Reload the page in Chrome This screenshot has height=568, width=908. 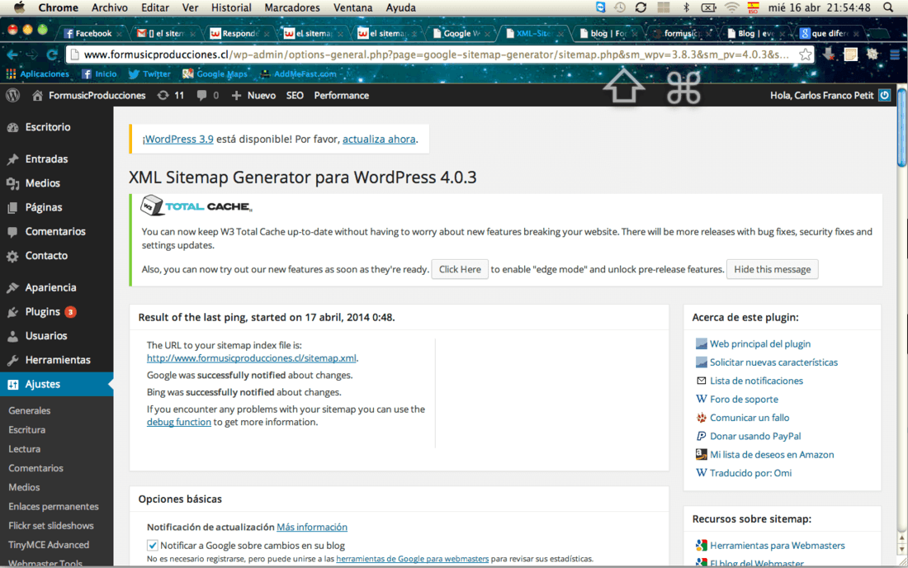tap(51, 55)
